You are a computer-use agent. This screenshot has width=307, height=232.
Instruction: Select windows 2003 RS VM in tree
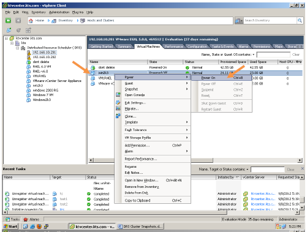coord(45,90)
